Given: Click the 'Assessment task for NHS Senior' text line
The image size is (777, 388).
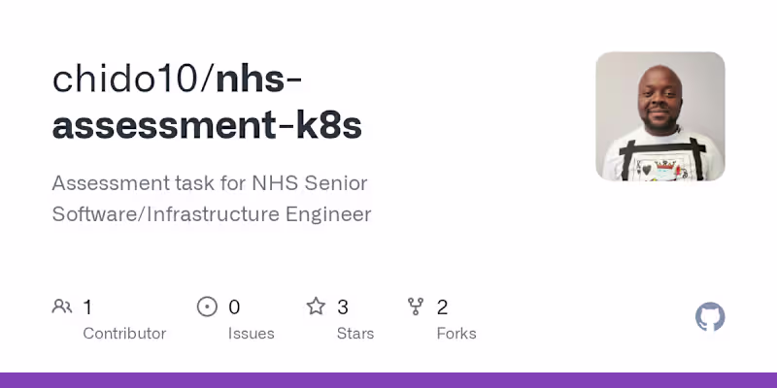Looking at the screenshot, I should (x=210, y=183).
